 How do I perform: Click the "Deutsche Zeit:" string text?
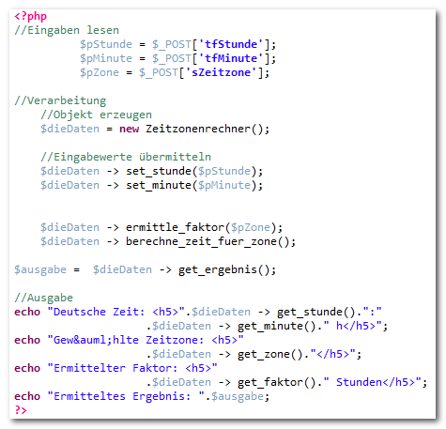click(100, 312)
